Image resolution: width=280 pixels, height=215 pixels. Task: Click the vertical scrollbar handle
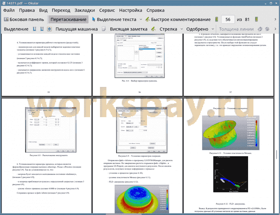coord(277,154)
